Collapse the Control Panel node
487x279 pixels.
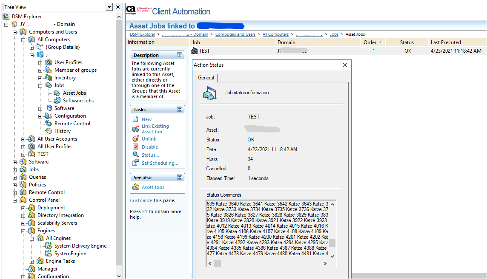[14, 200]
